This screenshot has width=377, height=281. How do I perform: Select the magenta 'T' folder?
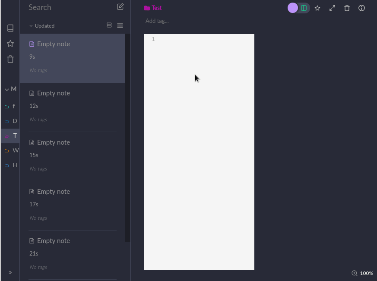10,136
